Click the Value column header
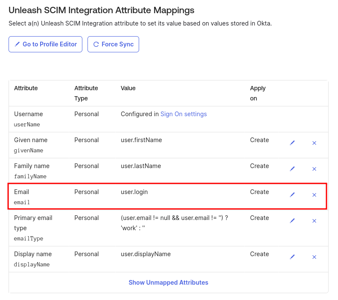This screenshot has height=300, width=338. pyautogui.click(x=128, y=88)
